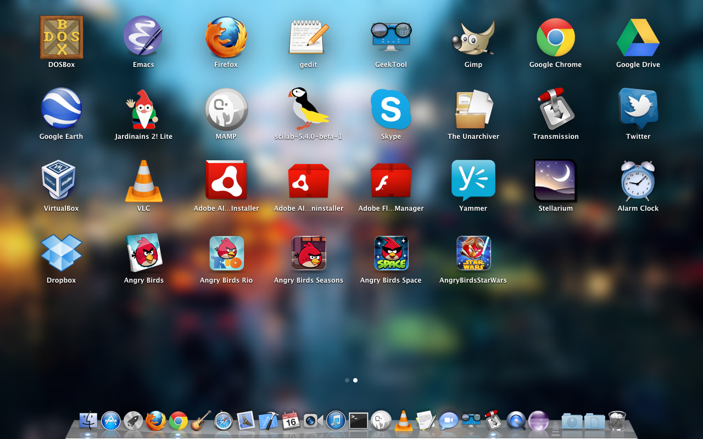
Task: Click the purple Emacs icon in the Dock
Action: pyautogui.click(x=539, y=421)
